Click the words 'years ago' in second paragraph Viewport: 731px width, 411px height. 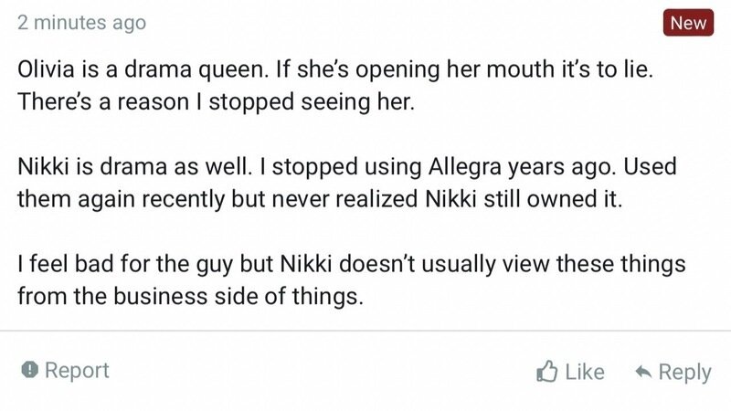click(x=556, y=170)
